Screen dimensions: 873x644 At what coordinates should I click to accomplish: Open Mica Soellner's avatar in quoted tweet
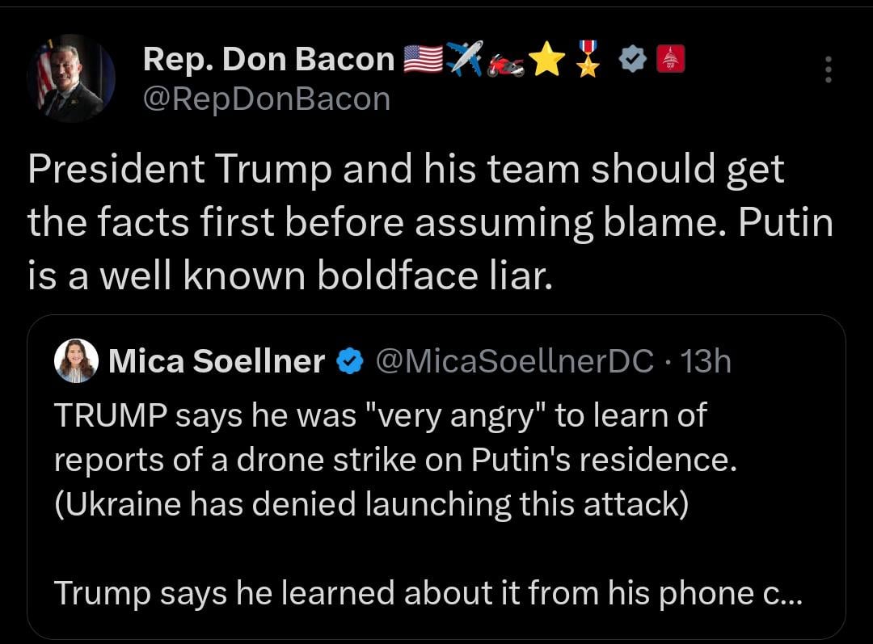pos(76,361)
